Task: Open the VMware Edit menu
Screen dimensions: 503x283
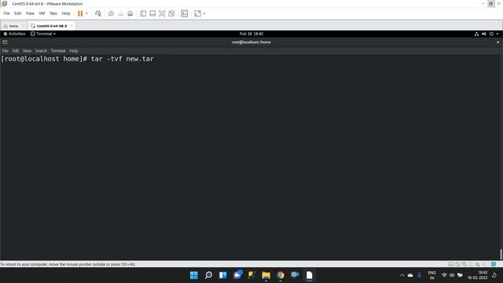Action: pos(17,13)
